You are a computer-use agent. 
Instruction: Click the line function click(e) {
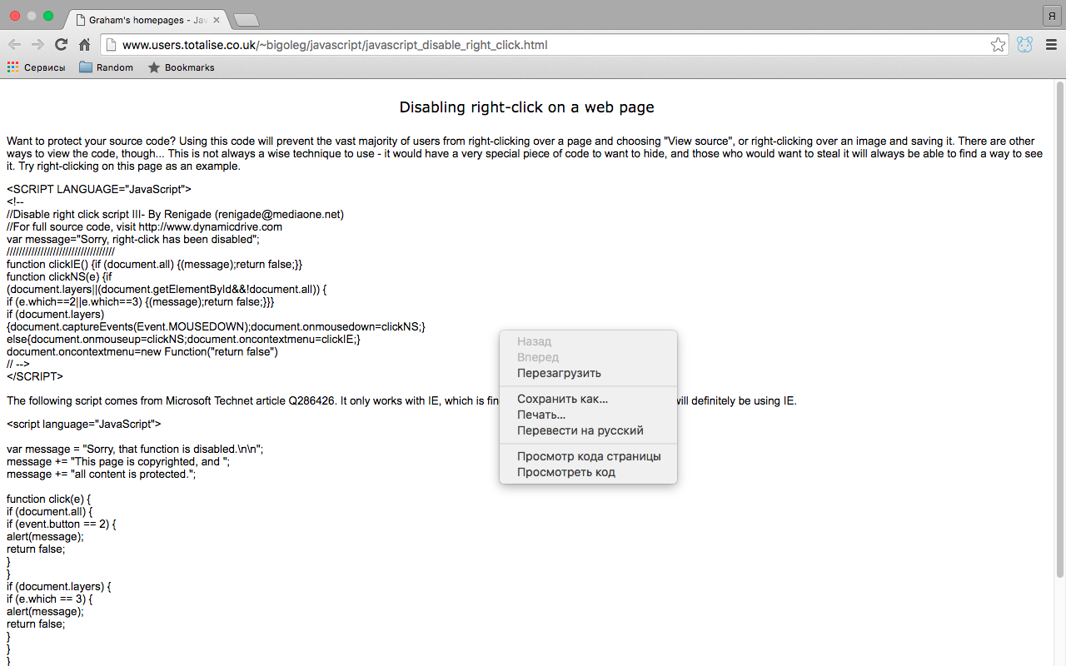coord(49,499)
